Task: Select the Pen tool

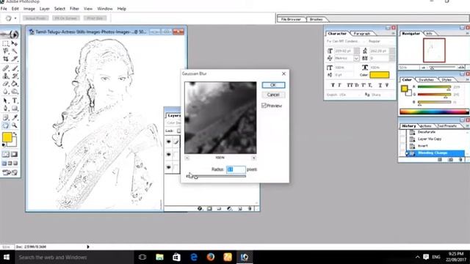Action: [5, 109]
